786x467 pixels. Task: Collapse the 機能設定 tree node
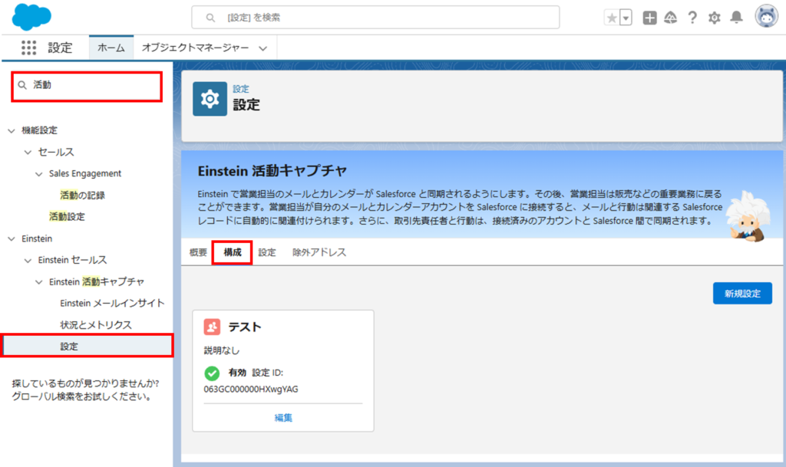pyautogui.click(x=12, y=130)
